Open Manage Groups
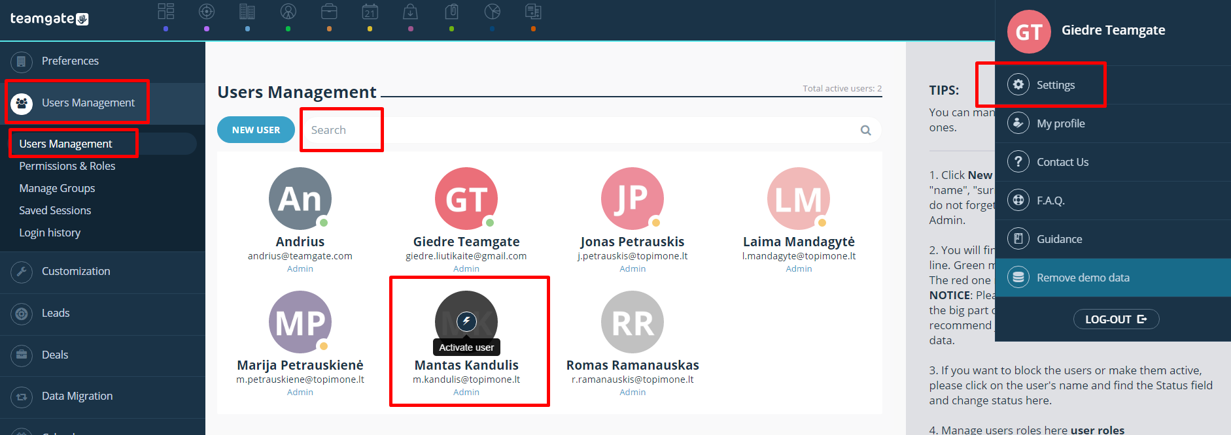 pyautogui.click(x=57, y=188)
